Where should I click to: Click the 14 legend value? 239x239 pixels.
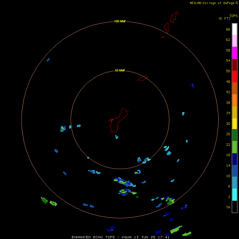pos(228,165)
